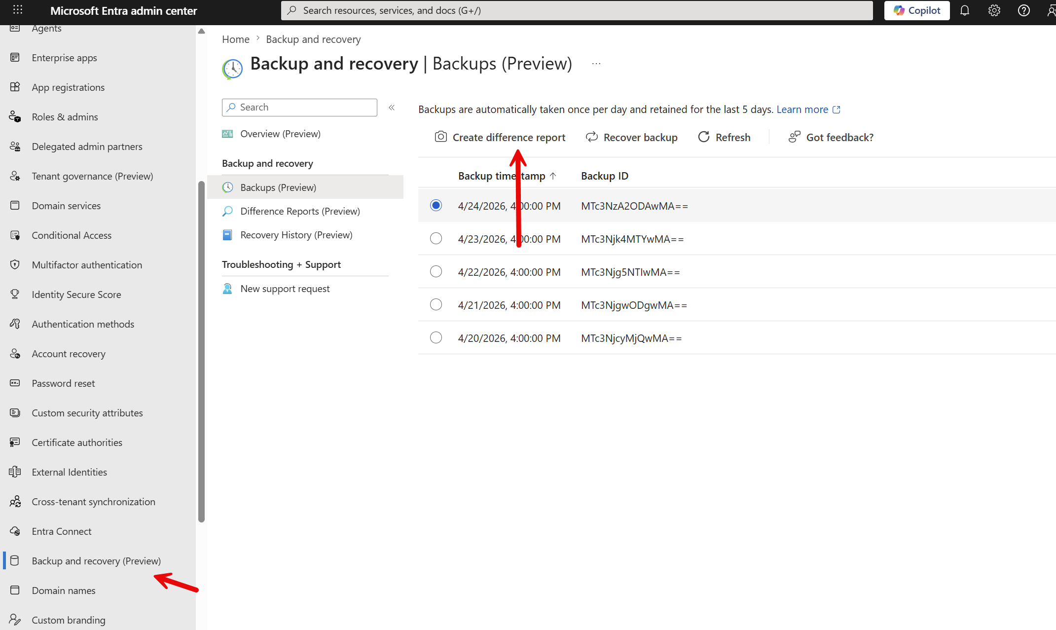Image resolution: width=1056 pixels, height=630 pixels.
Task: Collapse the resource menu with double chevron
Action: 392,108
